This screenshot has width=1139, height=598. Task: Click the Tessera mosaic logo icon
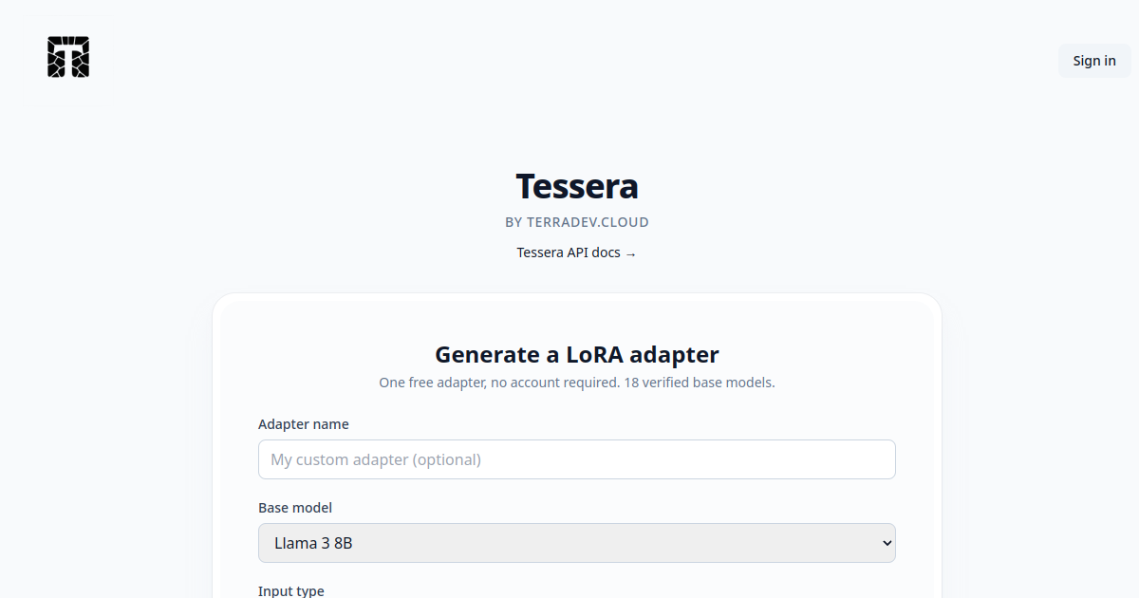click(68, 57)
